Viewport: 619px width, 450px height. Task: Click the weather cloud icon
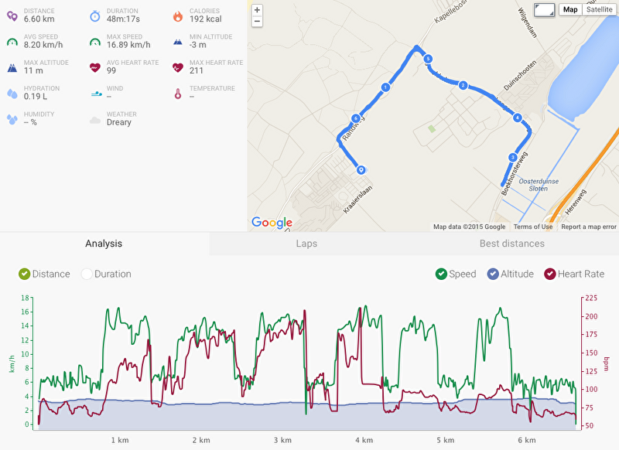click(x=94, y=119)
